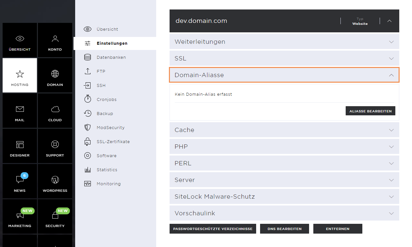Expand the SiteLock Malware-Schutz section

(x=284, y=196)
